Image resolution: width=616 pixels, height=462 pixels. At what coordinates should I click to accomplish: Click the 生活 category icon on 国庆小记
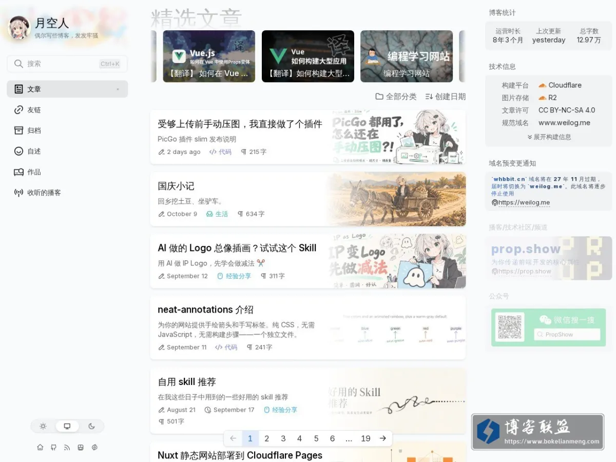pos(209,214)
